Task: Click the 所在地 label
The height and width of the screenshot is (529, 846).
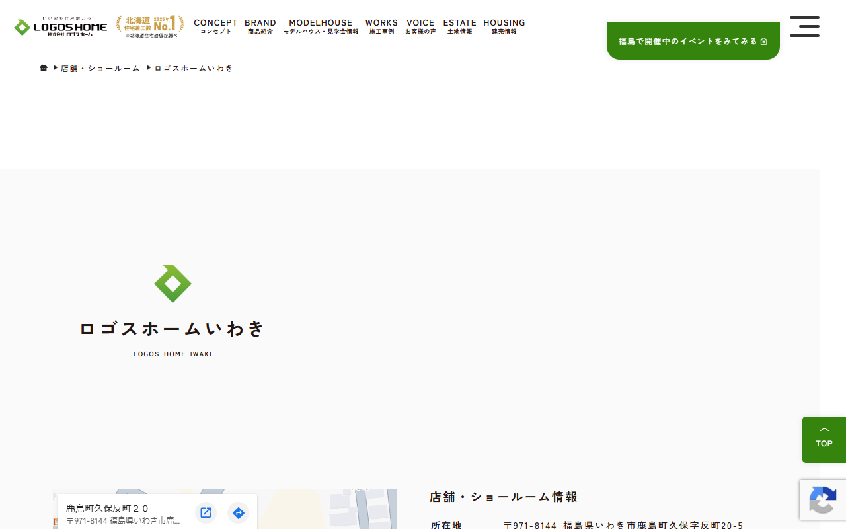Action: [446, 525]
